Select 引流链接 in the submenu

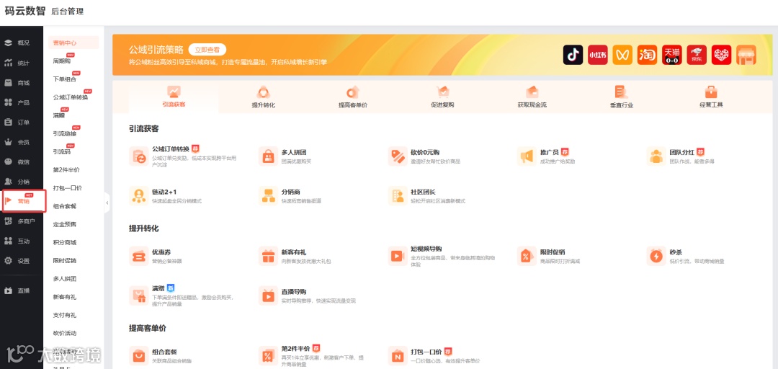(65, 133)
